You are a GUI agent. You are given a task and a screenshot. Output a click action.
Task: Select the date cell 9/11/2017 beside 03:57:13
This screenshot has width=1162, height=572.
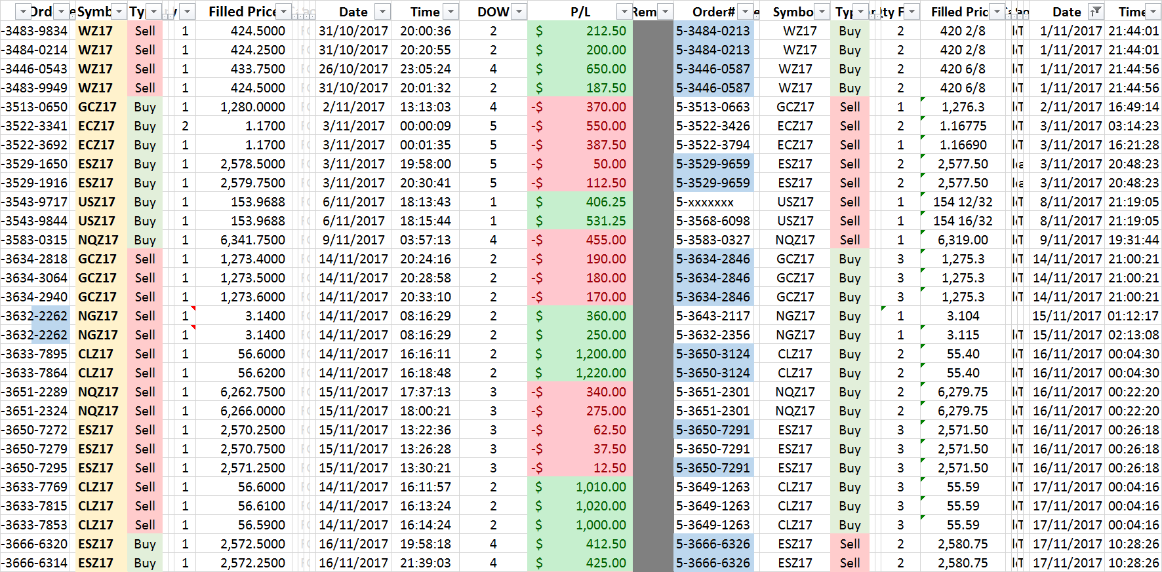353,240
